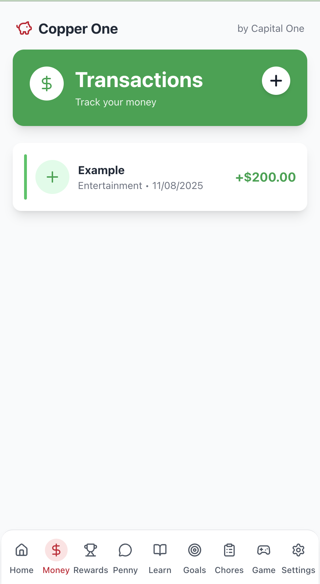The image size is (320, 584).
Task: Open Penny chat bubble icon
Action: [x=125, y=550]
